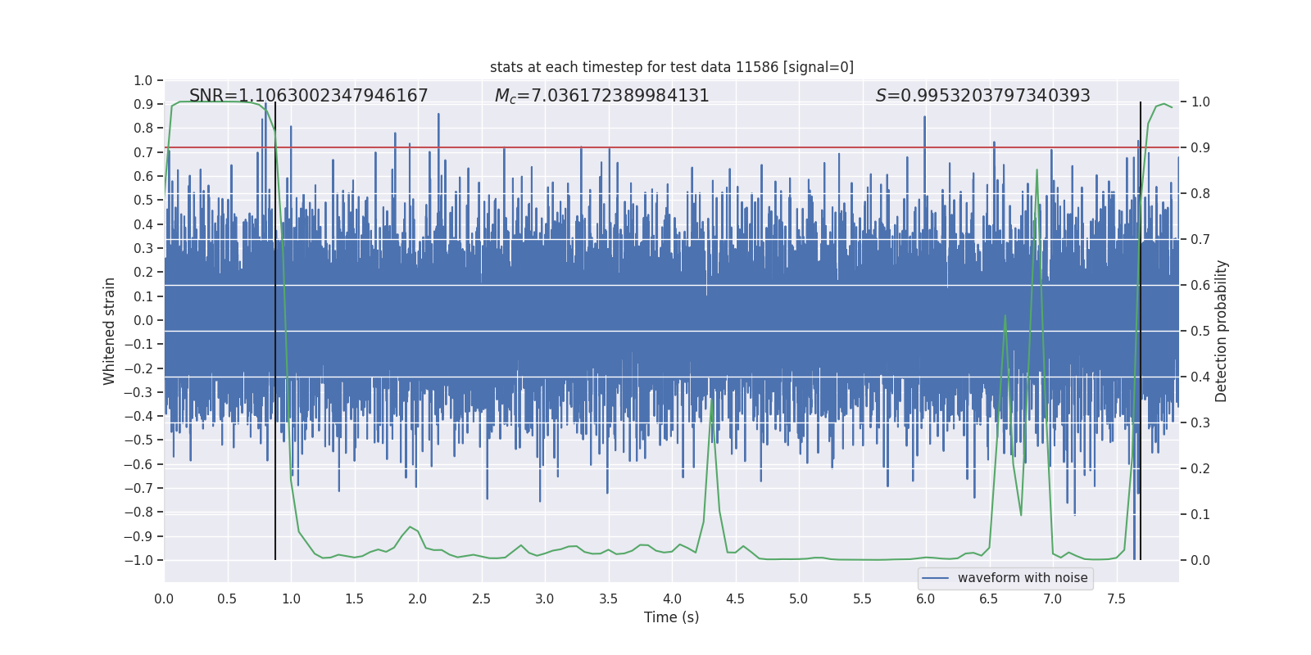Click the green probability peak near 6.9 seconds
The width and height of the screenshot is (1311, 655).
pyautogui.click(x=1037, y=170)
